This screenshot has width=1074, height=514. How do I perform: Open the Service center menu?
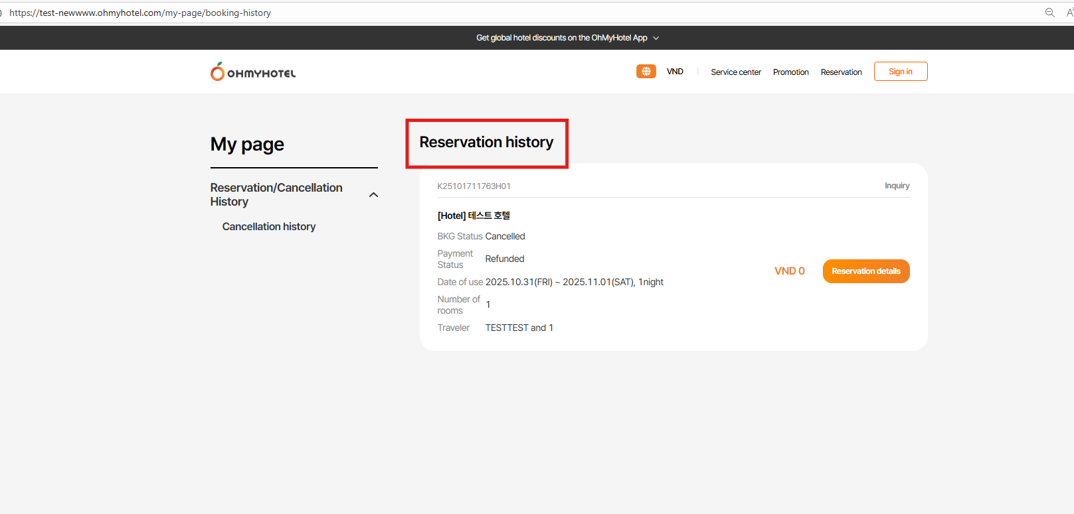pos(735,72)
